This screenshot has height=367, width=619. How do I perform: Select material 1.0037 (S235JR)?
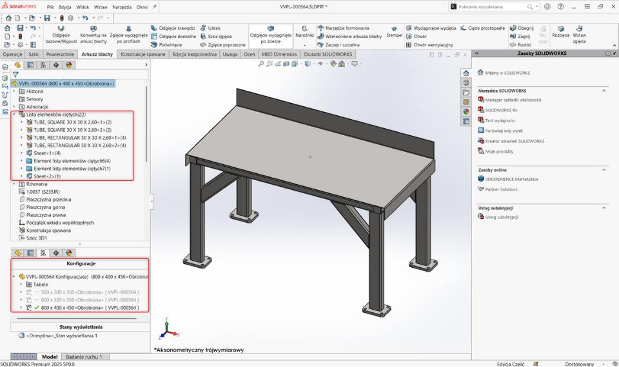pos(43,192)
